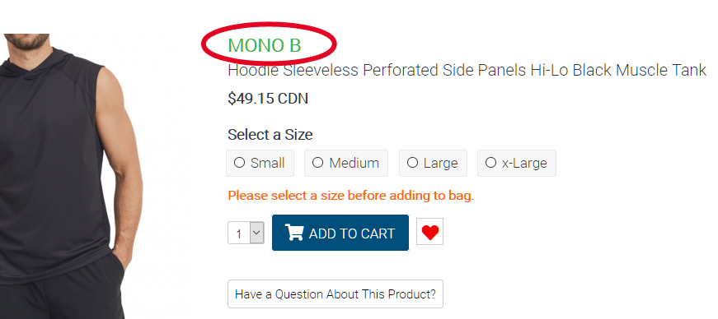This screenshot has width=718, height=319.
Task: Click the Large label text
Action: coord(441,163)
